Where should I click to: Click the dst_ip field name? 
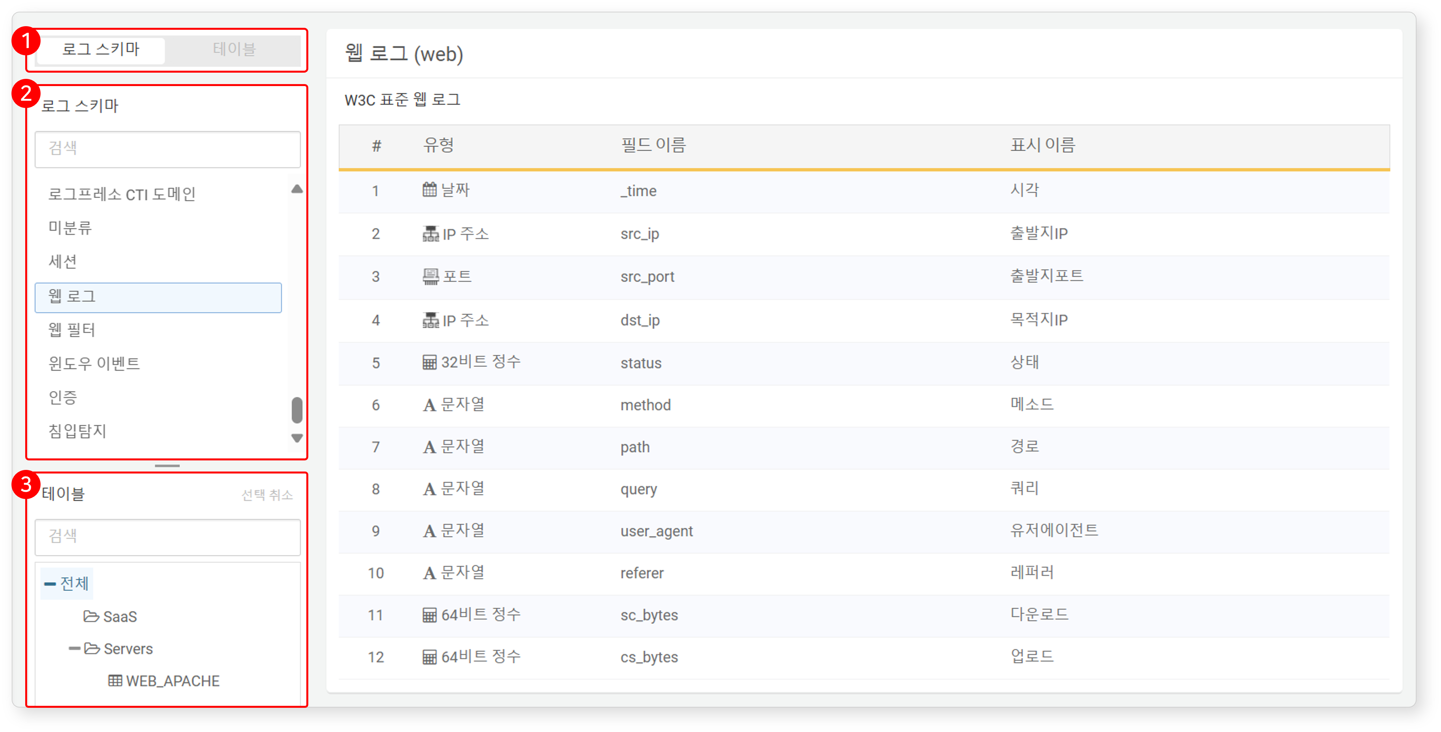640,320
